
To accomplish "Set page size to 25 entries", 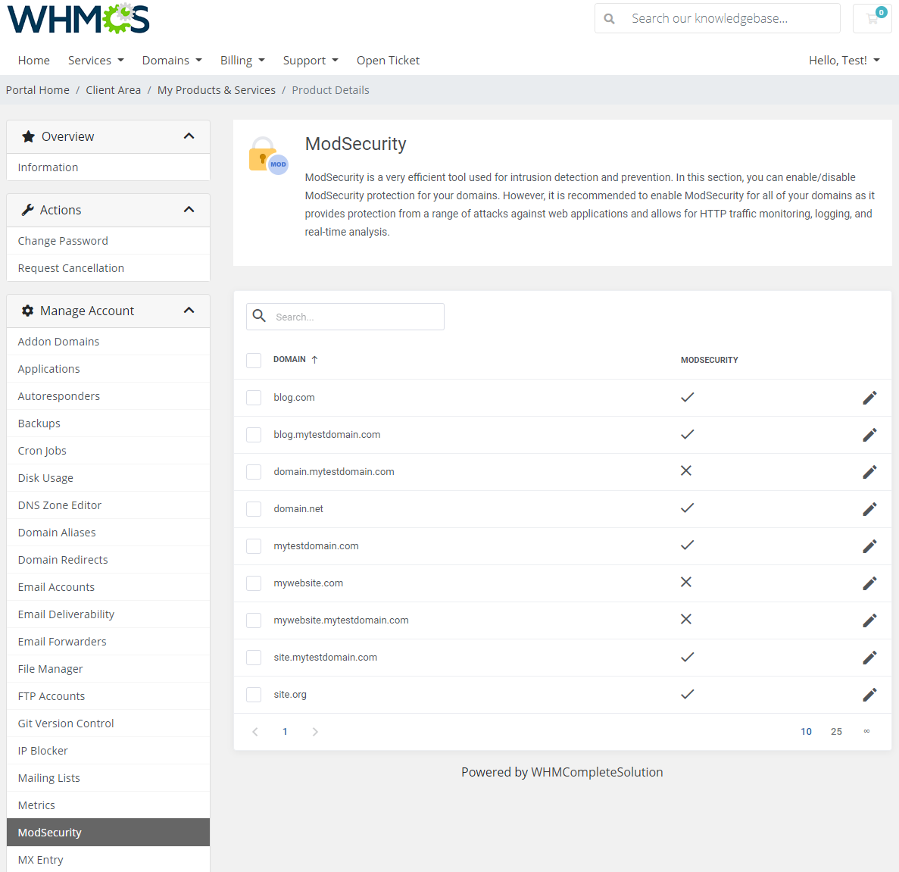I will [836, 731].
